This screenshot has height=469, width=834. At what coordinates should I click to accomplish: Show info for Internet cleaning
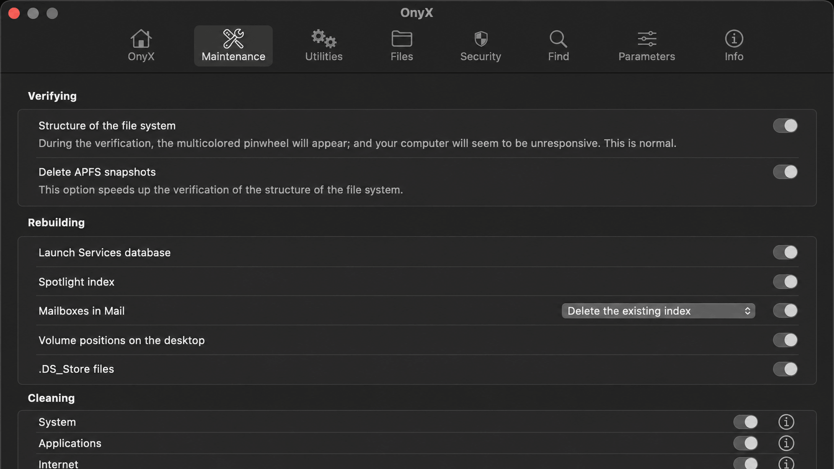pyautogui.click(x=786, y=464)
